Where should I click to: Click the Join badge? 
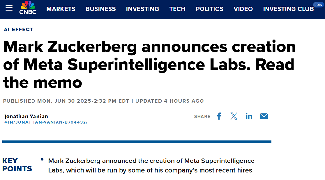click(318, 5)
